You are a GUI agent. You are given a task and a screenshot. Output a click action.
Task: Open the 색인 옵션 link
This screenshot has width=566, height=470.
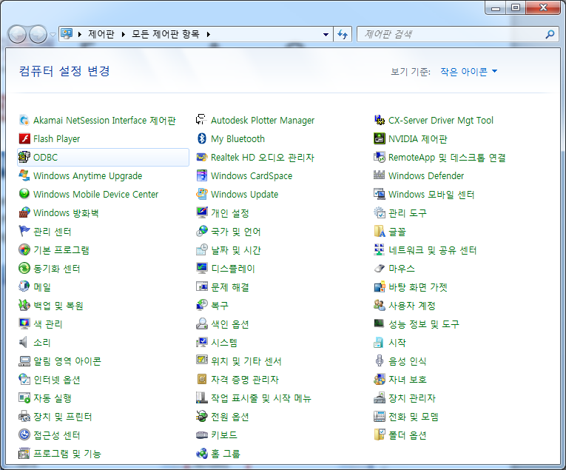pos(229,323)
